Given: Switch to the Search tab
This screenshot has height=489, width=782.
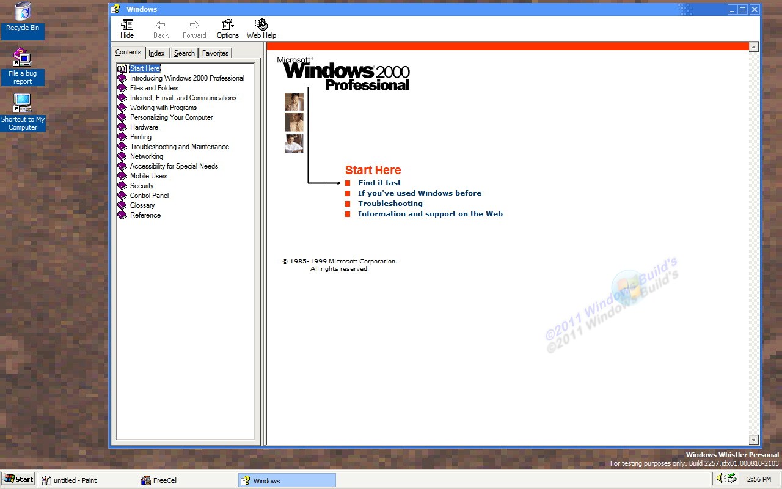Looking at the screenshot, I should click(x=185, y=53).
